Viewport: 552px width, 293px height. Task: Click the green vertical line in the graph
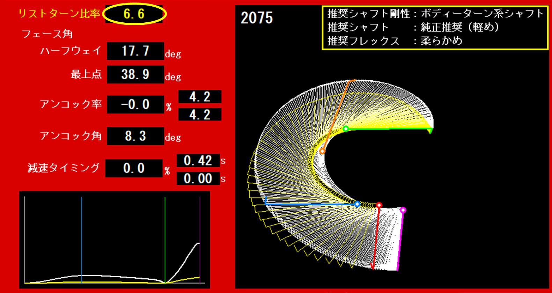coord(165,240)
